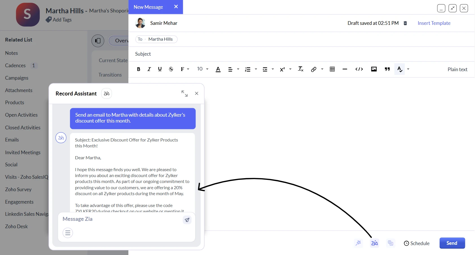This screenshot has width=476, height=255.
Task: Click the Samir Mehar sender avatar
Action: (140, 23)
